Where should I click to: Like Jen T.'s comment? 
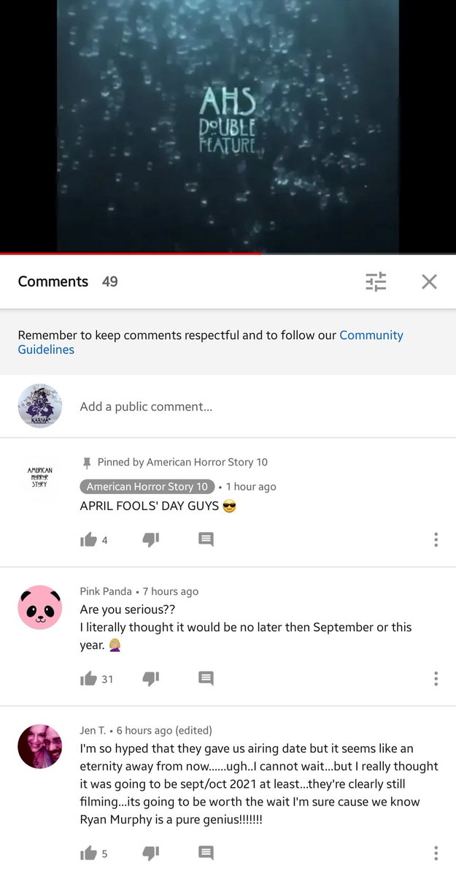(88, 853)
